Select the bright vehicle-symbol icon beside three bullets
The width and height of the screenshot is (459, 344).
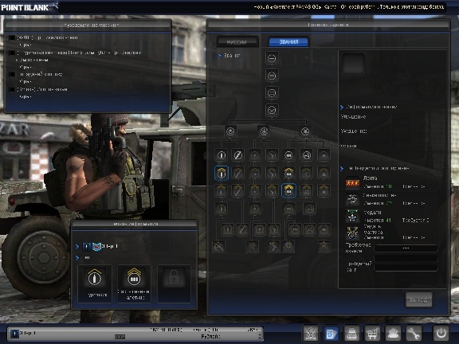coord(307,155)
